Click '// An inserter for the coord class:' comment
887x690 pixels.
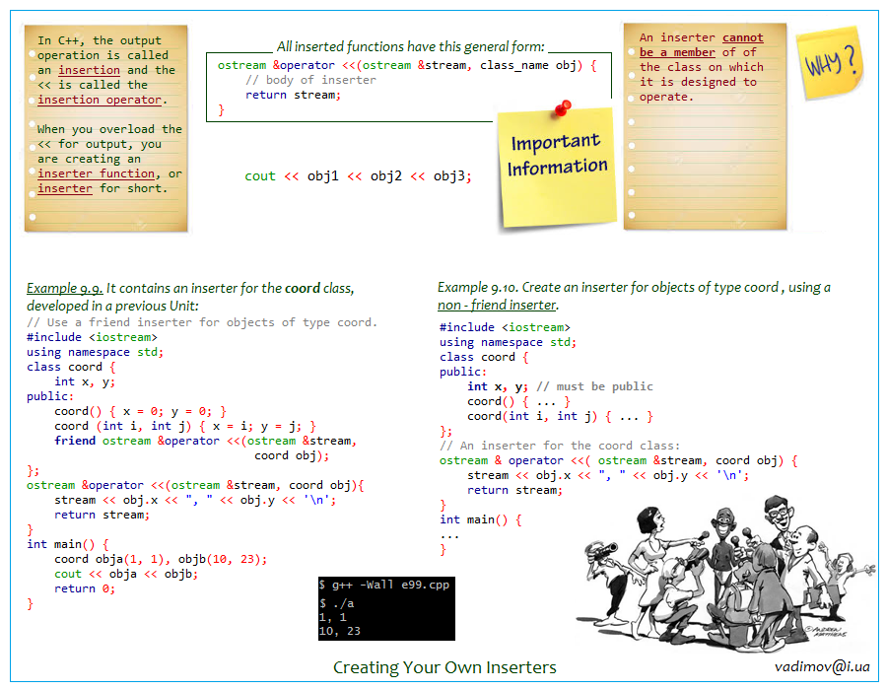tap(560, 446)
